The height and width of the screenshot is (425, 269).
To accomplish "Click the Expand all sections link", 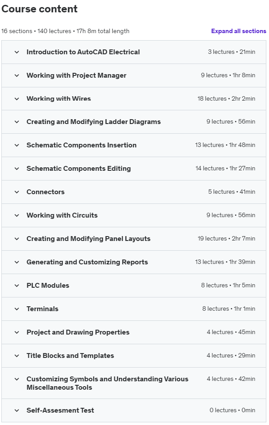I will 239,31.
